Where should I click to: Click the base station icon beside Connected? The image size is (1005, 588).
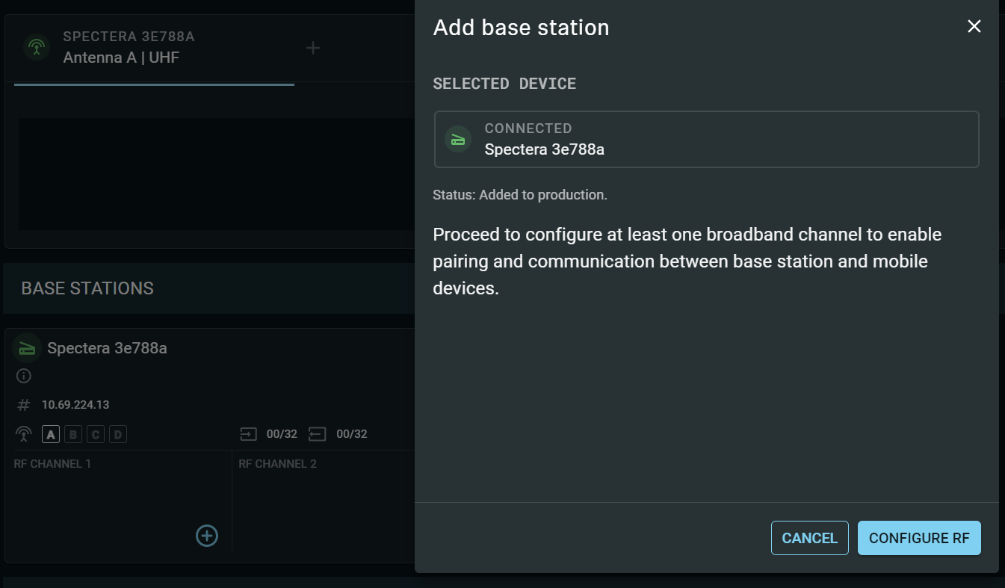coord(458,139)
